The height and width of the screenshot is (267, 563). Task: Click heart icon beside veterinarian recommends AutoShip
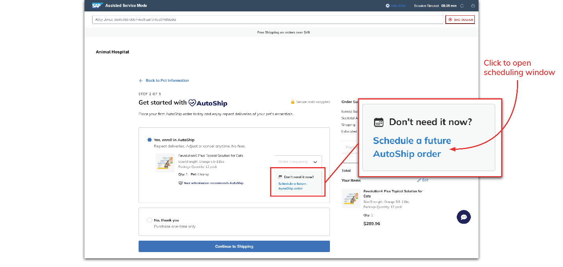[x=181, y=183]
